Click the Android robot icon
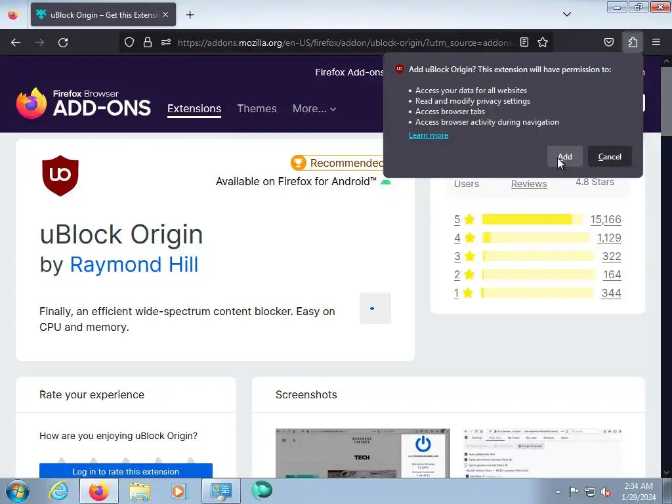This screenshot has width=672, height=504. point(386,182)
